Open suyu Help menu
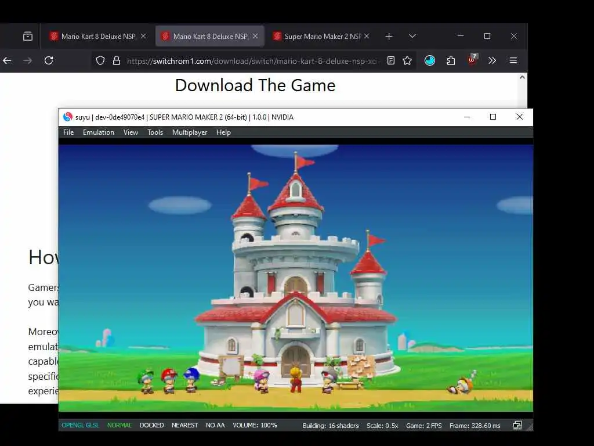Viewport: 594px width, 446px height. (223, 132)
